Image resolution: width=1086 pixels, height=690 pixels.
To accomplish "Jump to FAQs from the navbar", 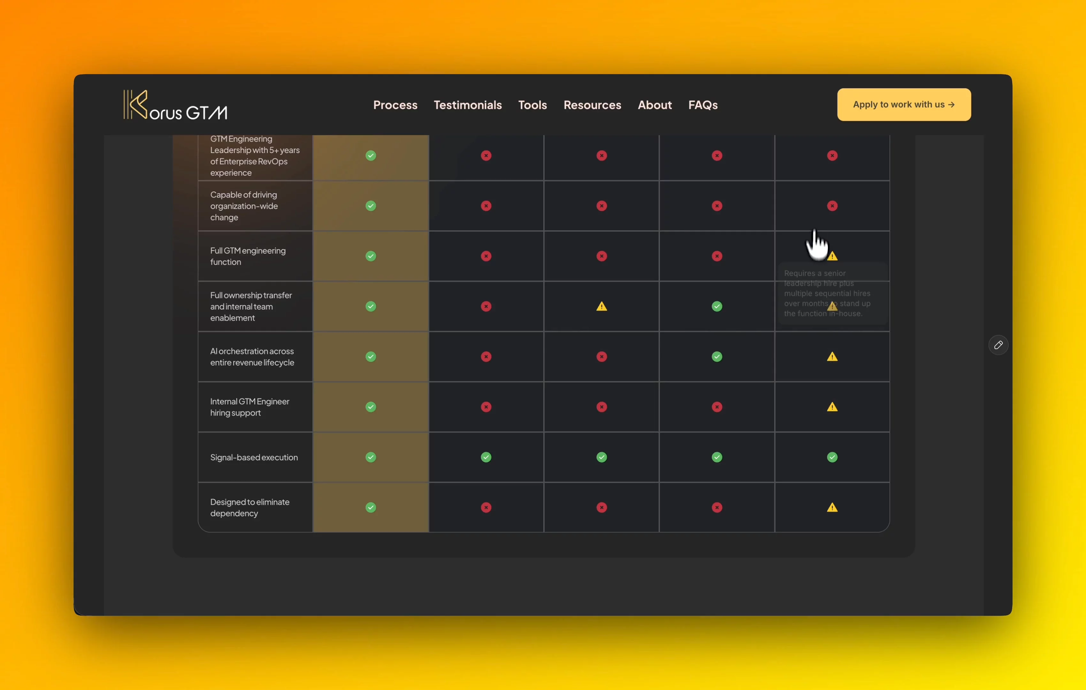I will tap(703, 105).
